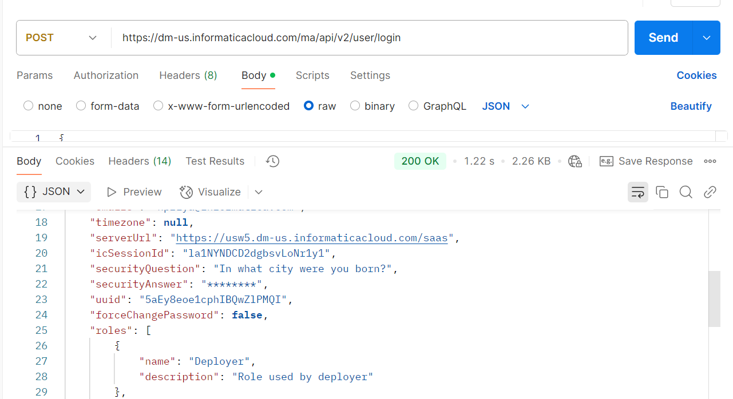Show network information globe icon
The image size is (733, 399).
[575, 161]
